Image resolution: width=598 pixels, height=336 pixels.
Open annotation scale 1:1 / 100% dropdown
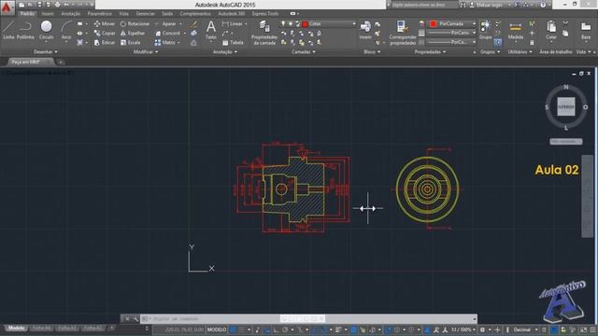coord(463,329)
